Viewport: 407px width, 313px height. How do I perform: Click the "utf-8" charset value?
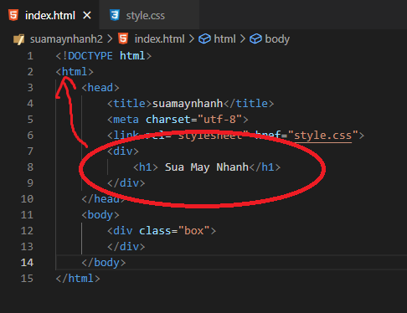point(219,120)
